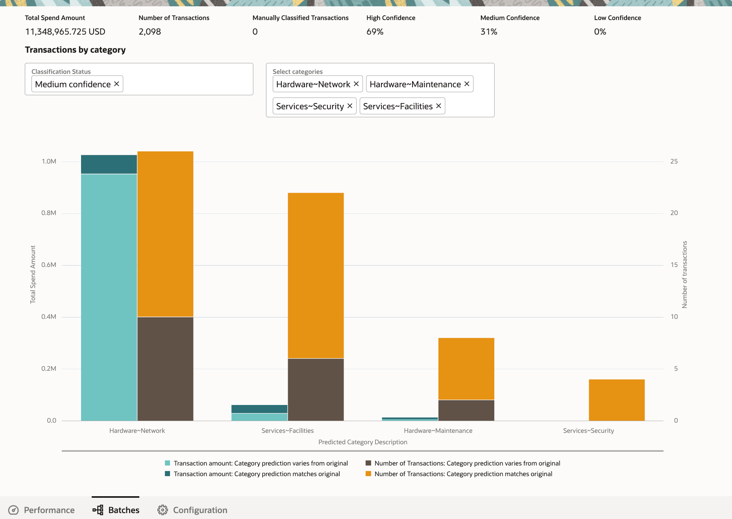Click the Services~Facilities axis label

[288, 431]
